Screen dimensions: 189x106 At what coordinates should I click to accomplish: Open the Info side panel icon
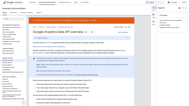point(154,8)
